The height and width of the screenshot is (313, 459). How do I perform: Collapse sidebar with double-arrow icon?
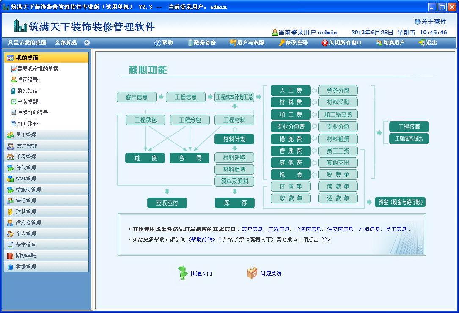(87, 43)
